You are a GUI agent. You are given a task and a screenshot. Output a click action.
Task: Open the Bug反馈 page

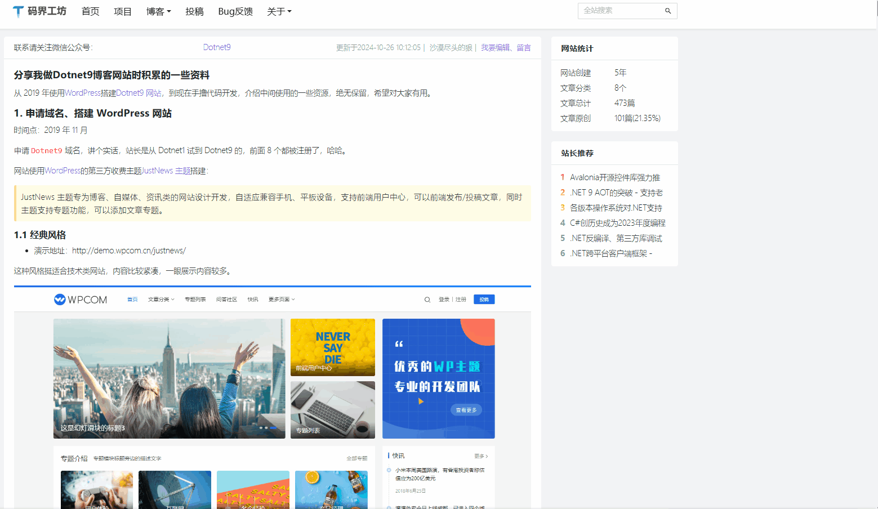point(235,11)
